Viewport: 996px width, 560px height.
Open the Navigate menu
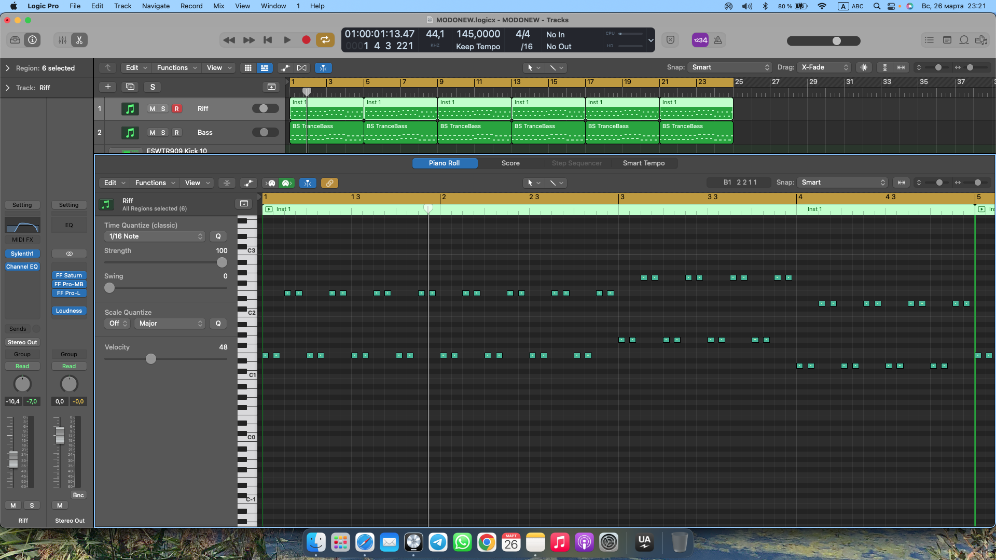156,6
